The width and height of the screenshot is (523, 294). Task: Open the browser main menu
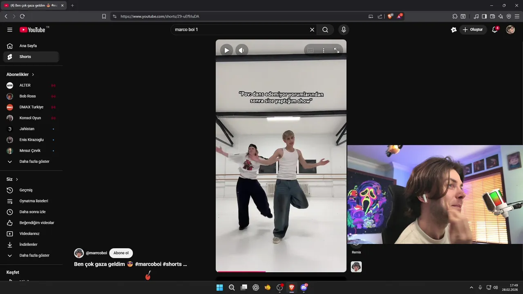(x=517, y=16)
